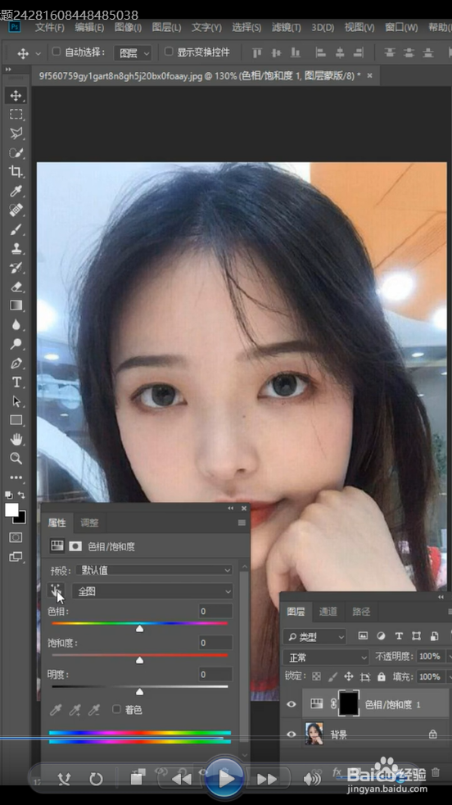Hide the 色相/饱和度 1 layer
This screenshot has width=452, height=805.
292,703
